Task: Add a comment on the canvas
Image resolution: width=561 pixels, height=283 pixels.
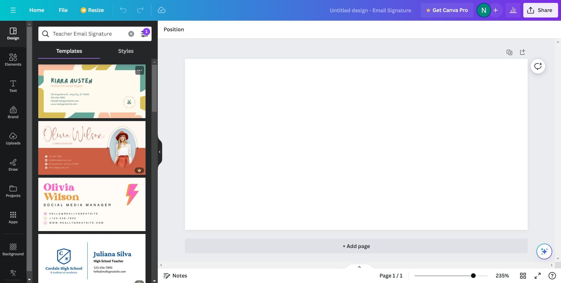Action: (538, 66)
